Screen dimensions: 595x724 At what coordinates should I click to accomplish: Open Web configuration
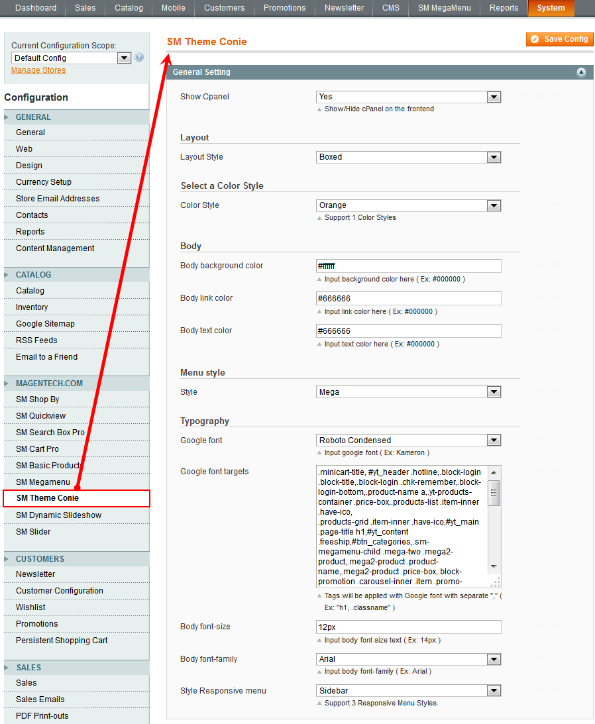[76, 149]
